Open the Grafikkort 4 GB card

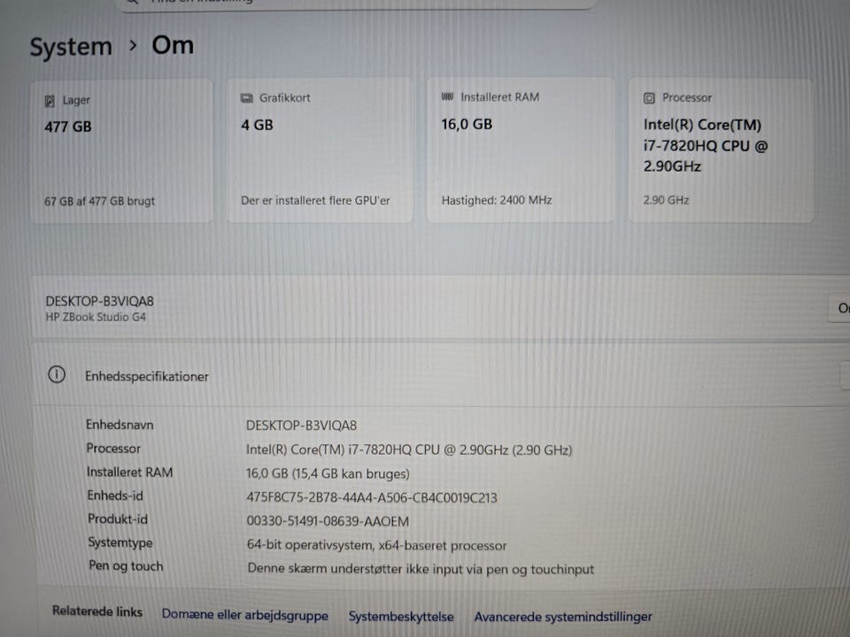tap(320, 150)
